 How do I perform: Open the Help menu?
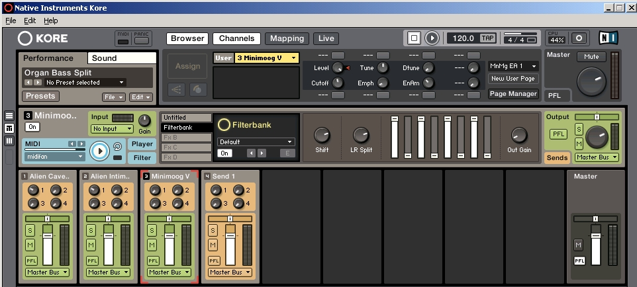click(x=51, y=20)
